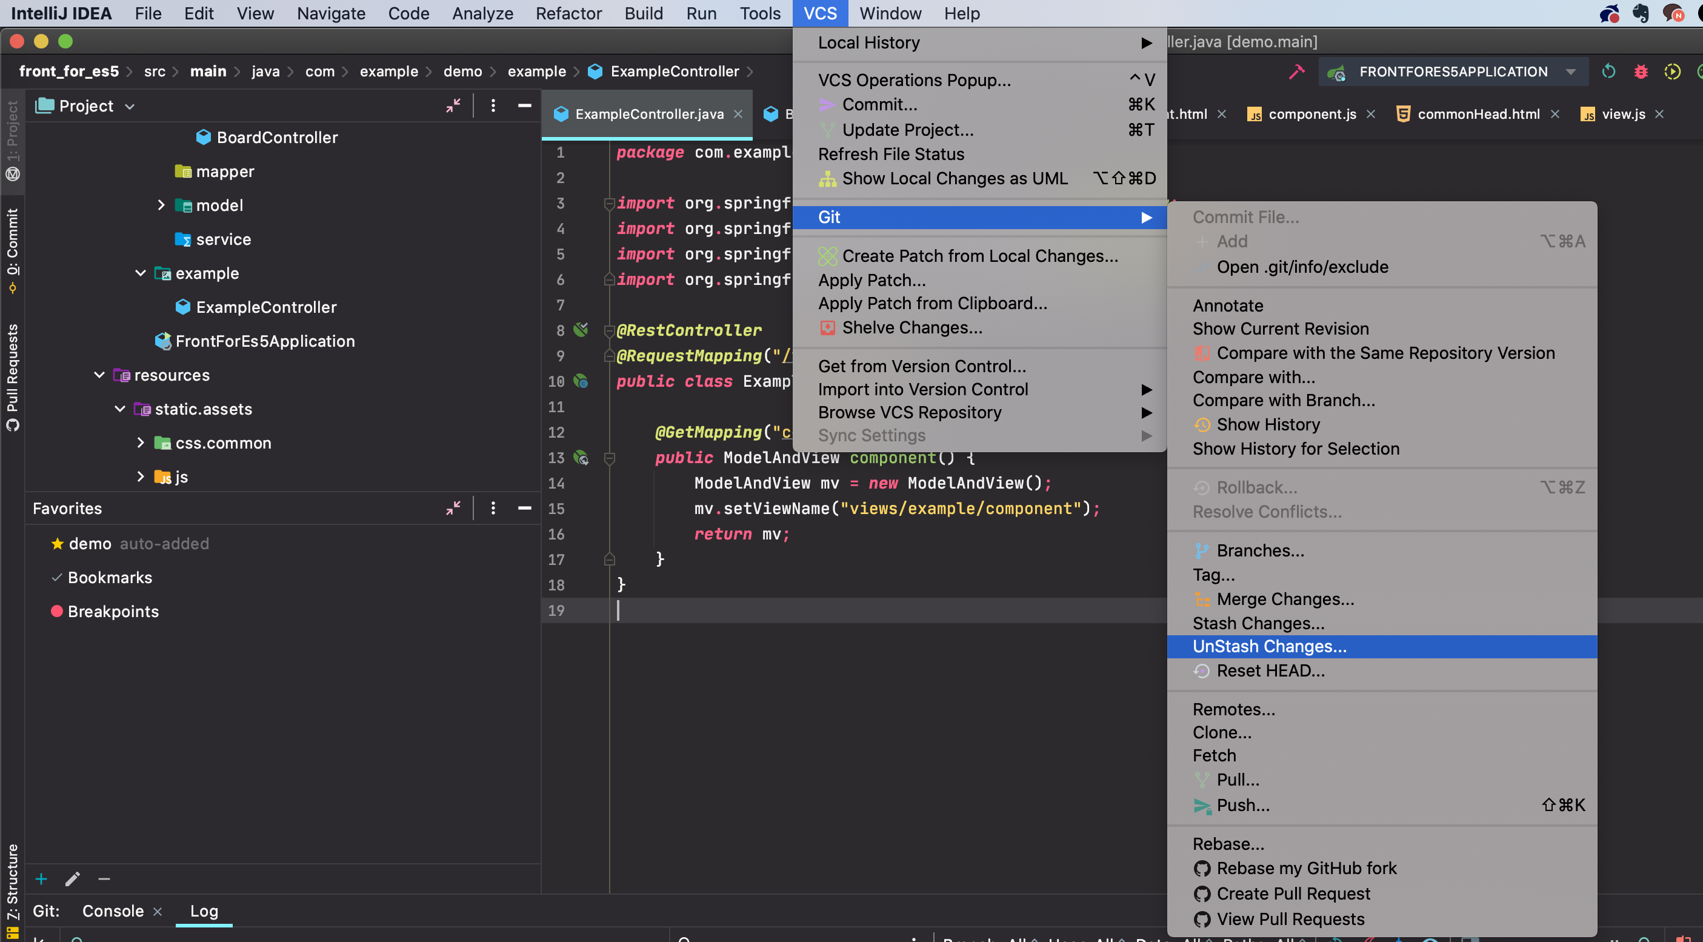Screen dimensions: 1703x942
Task: Collapse the resources folder
Action: (x=99, y=375)
